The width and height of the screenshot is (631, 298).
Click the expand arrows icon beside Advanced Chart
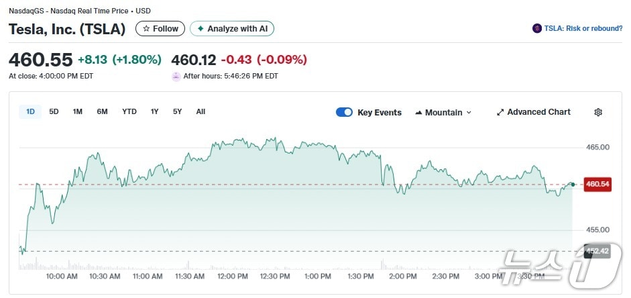500,112
